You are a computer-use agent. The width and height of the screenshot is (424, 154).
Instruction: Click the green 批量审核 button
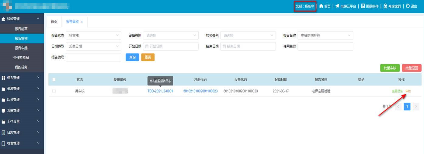coord(390,68)
